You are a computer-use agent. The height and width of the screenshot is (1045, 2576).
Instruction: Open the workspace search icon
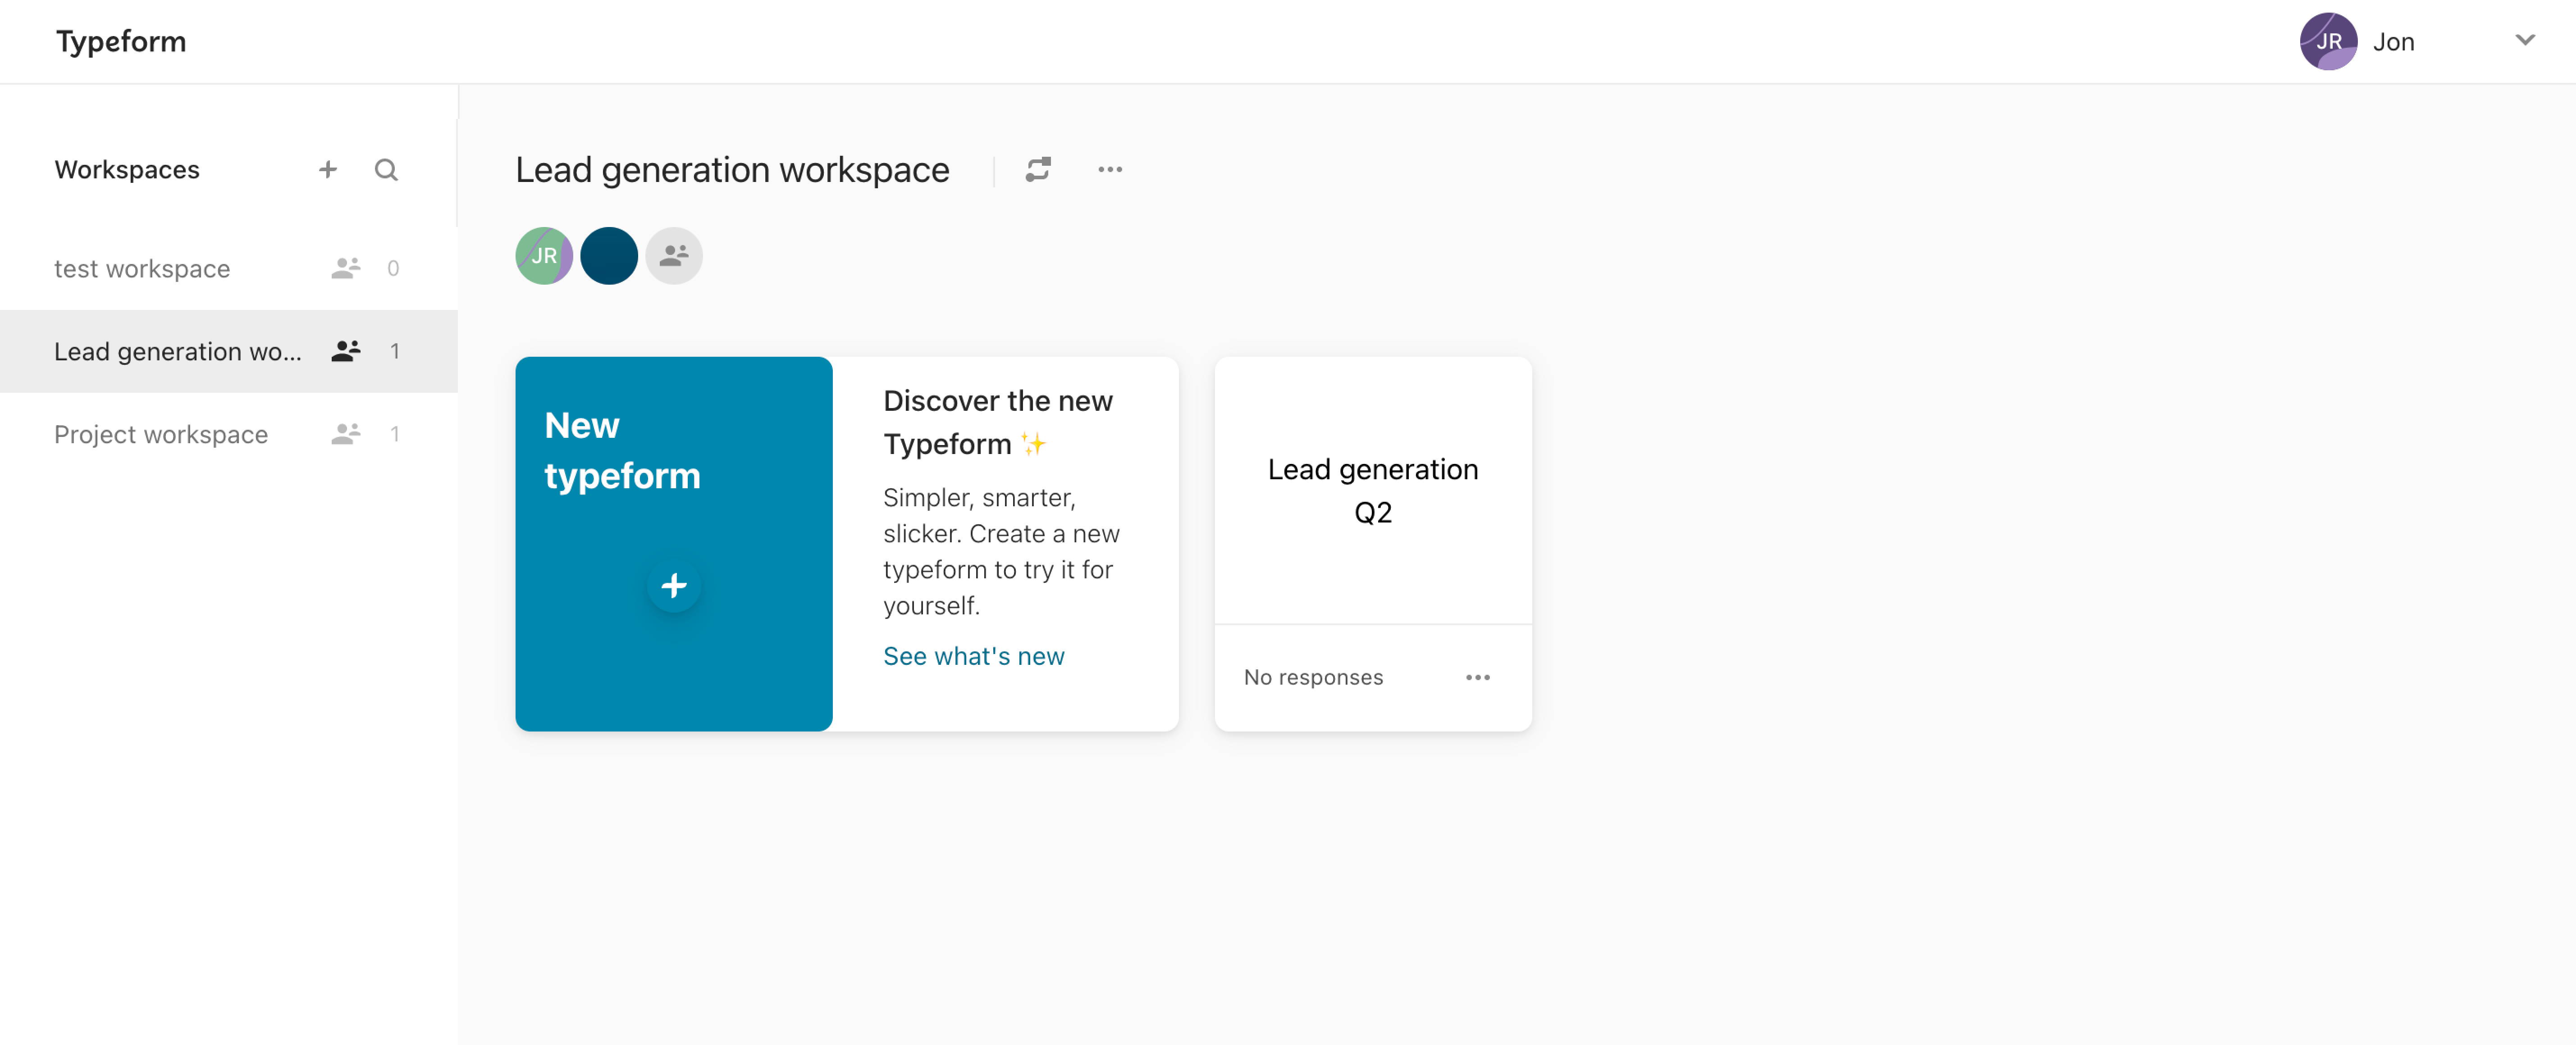coord(386,170)
